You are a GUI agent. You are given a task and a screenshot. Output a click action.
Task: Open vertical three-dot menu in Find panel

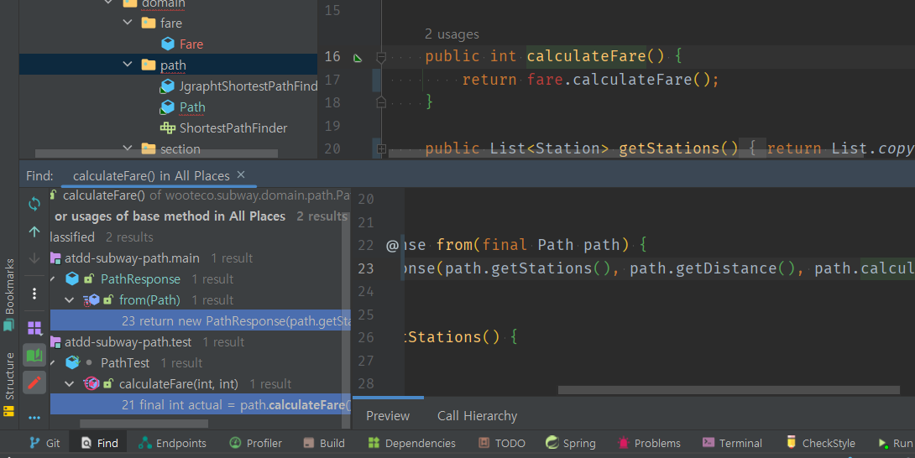(34, 293)
